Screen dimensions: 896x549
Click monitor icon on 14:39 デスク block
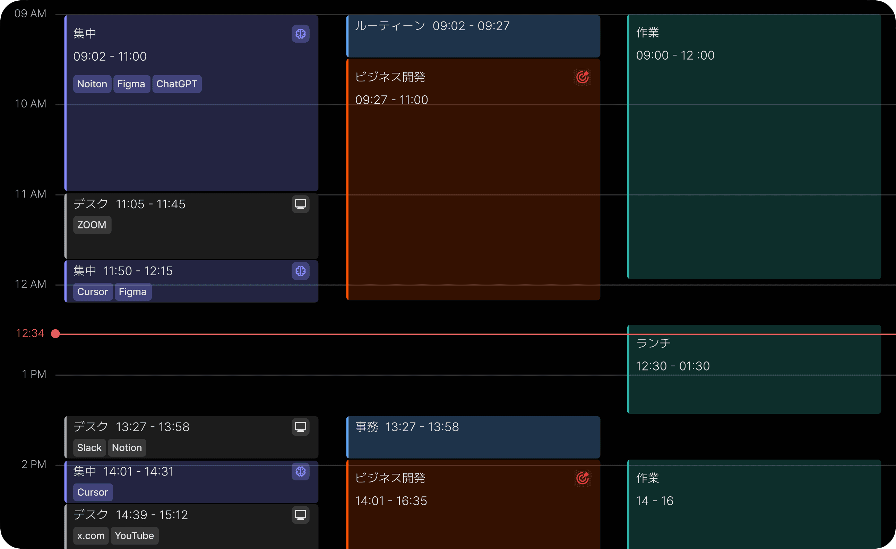point(300,515)
